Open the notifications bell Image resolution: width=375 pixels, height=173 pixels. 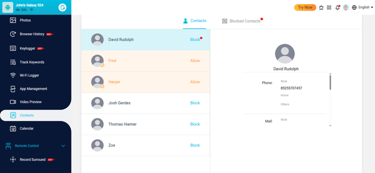tap(337, 7)
